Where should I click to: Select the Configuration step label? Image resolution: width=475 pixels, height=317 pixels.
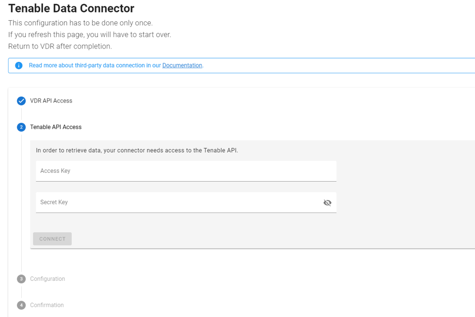click(x=48, y=279)
